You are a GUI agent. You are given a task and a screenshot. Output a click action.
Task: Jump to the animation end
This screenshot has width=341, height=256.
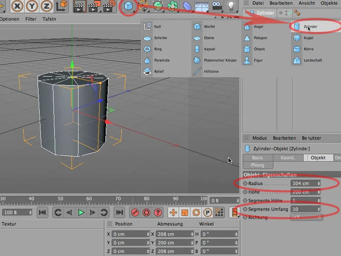(x=119, y=212)
